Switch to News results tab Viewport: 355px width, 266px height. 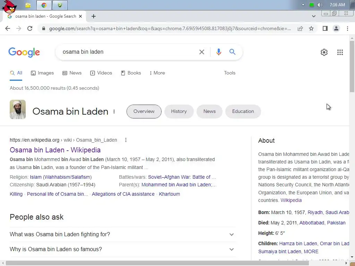tap(72, 73)
